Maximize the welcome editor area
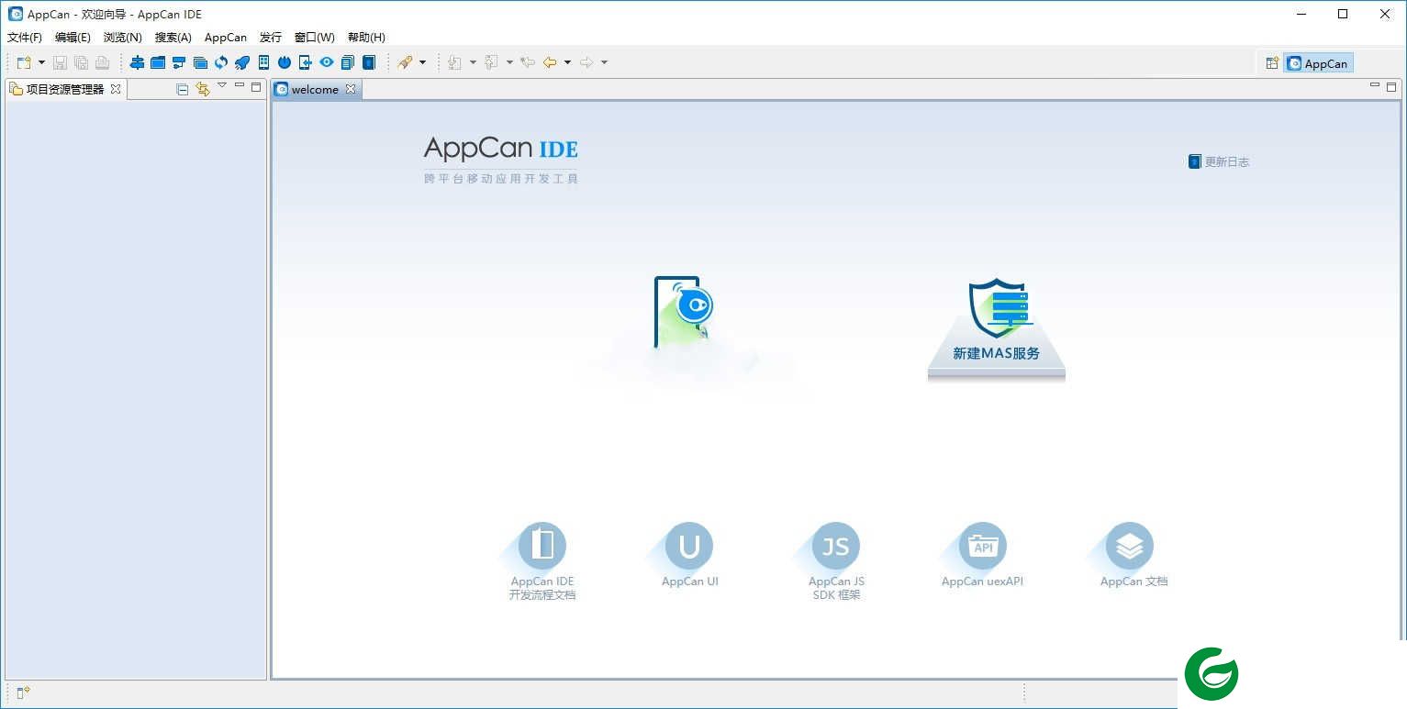 [1391, 87]
